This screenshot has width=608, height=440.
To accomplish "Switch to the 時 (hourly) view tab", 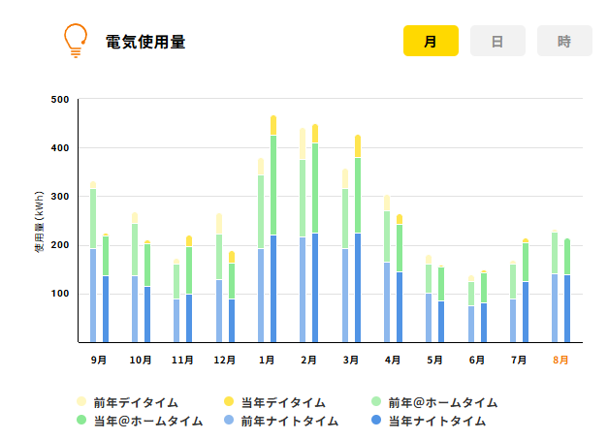I will point(564,41).
